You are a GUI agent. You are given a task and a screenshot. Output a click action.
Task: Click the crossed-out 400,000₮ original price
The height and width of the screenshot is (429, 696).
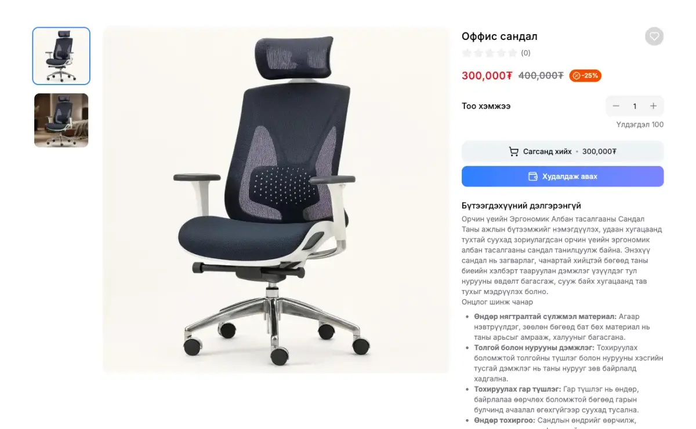click(541, 76)
